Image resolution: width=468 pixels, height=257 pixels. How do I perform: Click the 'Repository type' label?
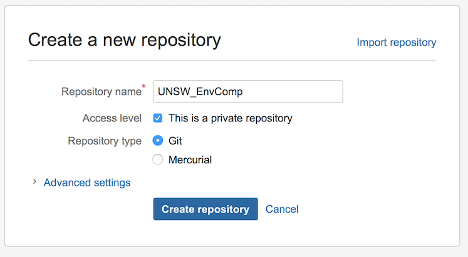[105, 141]
